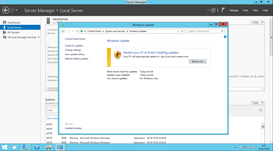The image size is (273, 151).
Task: Click the security shield warning icon
Action: click(117, 55)
